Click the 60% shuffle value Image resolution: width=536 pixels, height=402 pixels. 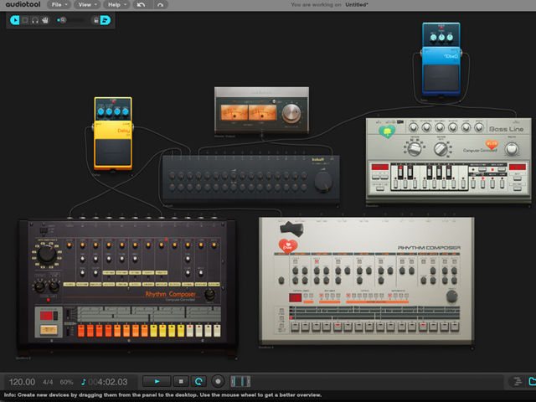66,382
